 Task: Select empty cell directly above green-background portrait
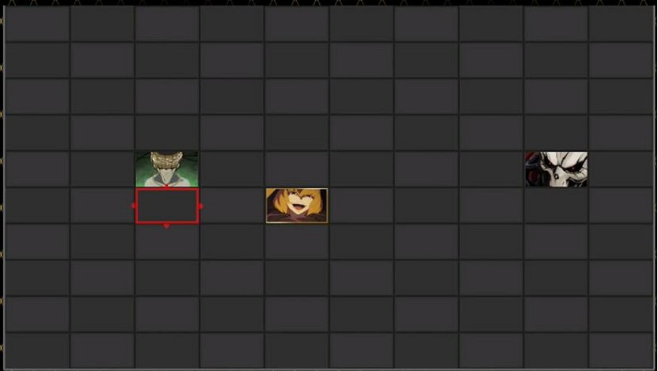point(167,132)
